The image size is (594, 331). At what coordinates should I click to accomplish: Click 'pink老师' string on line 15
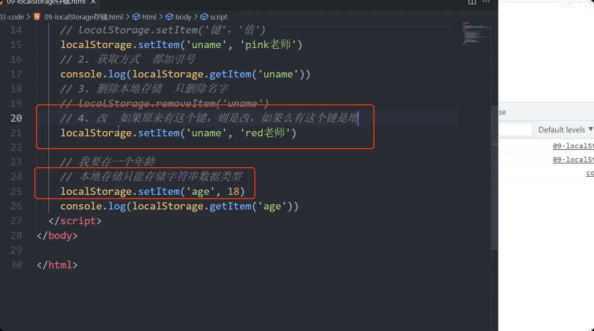[268, 45]
